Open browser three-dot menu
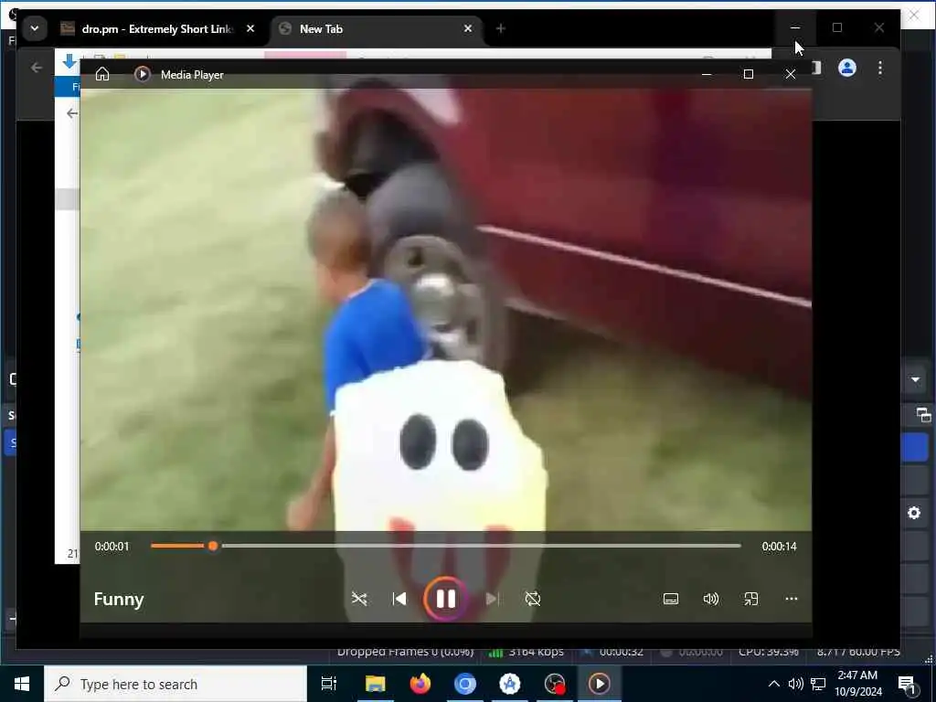This screenshot has width=936, height=702. coord(880,68)
